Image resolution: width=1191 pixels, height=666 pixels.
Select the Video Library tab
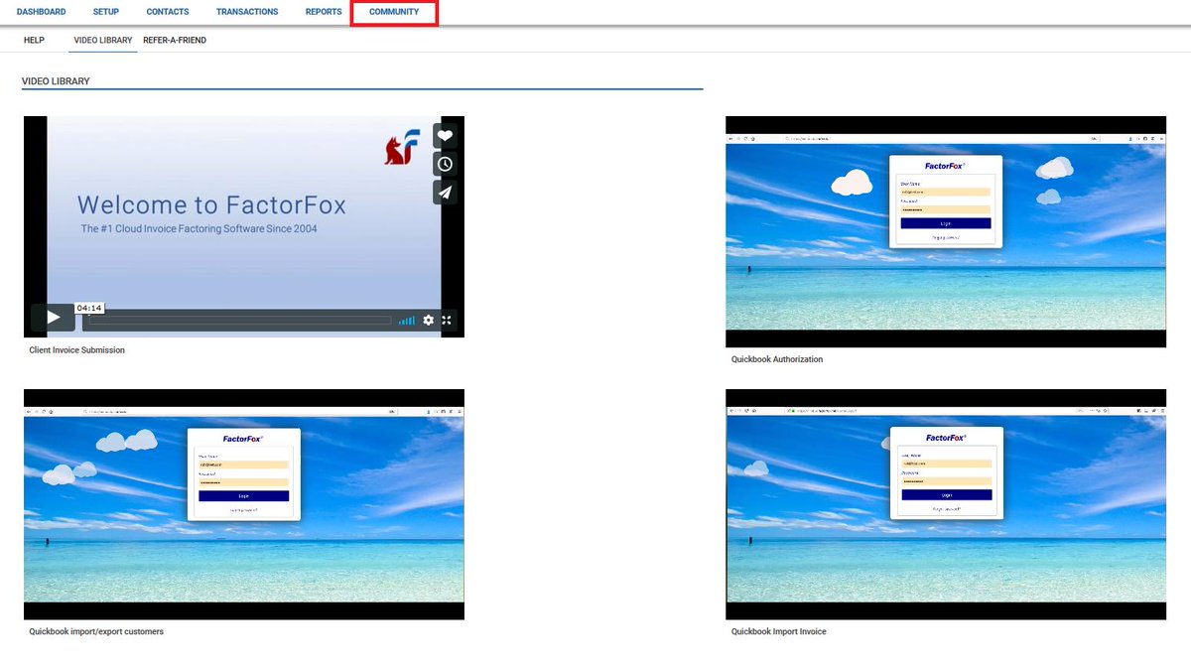(103, 41)
